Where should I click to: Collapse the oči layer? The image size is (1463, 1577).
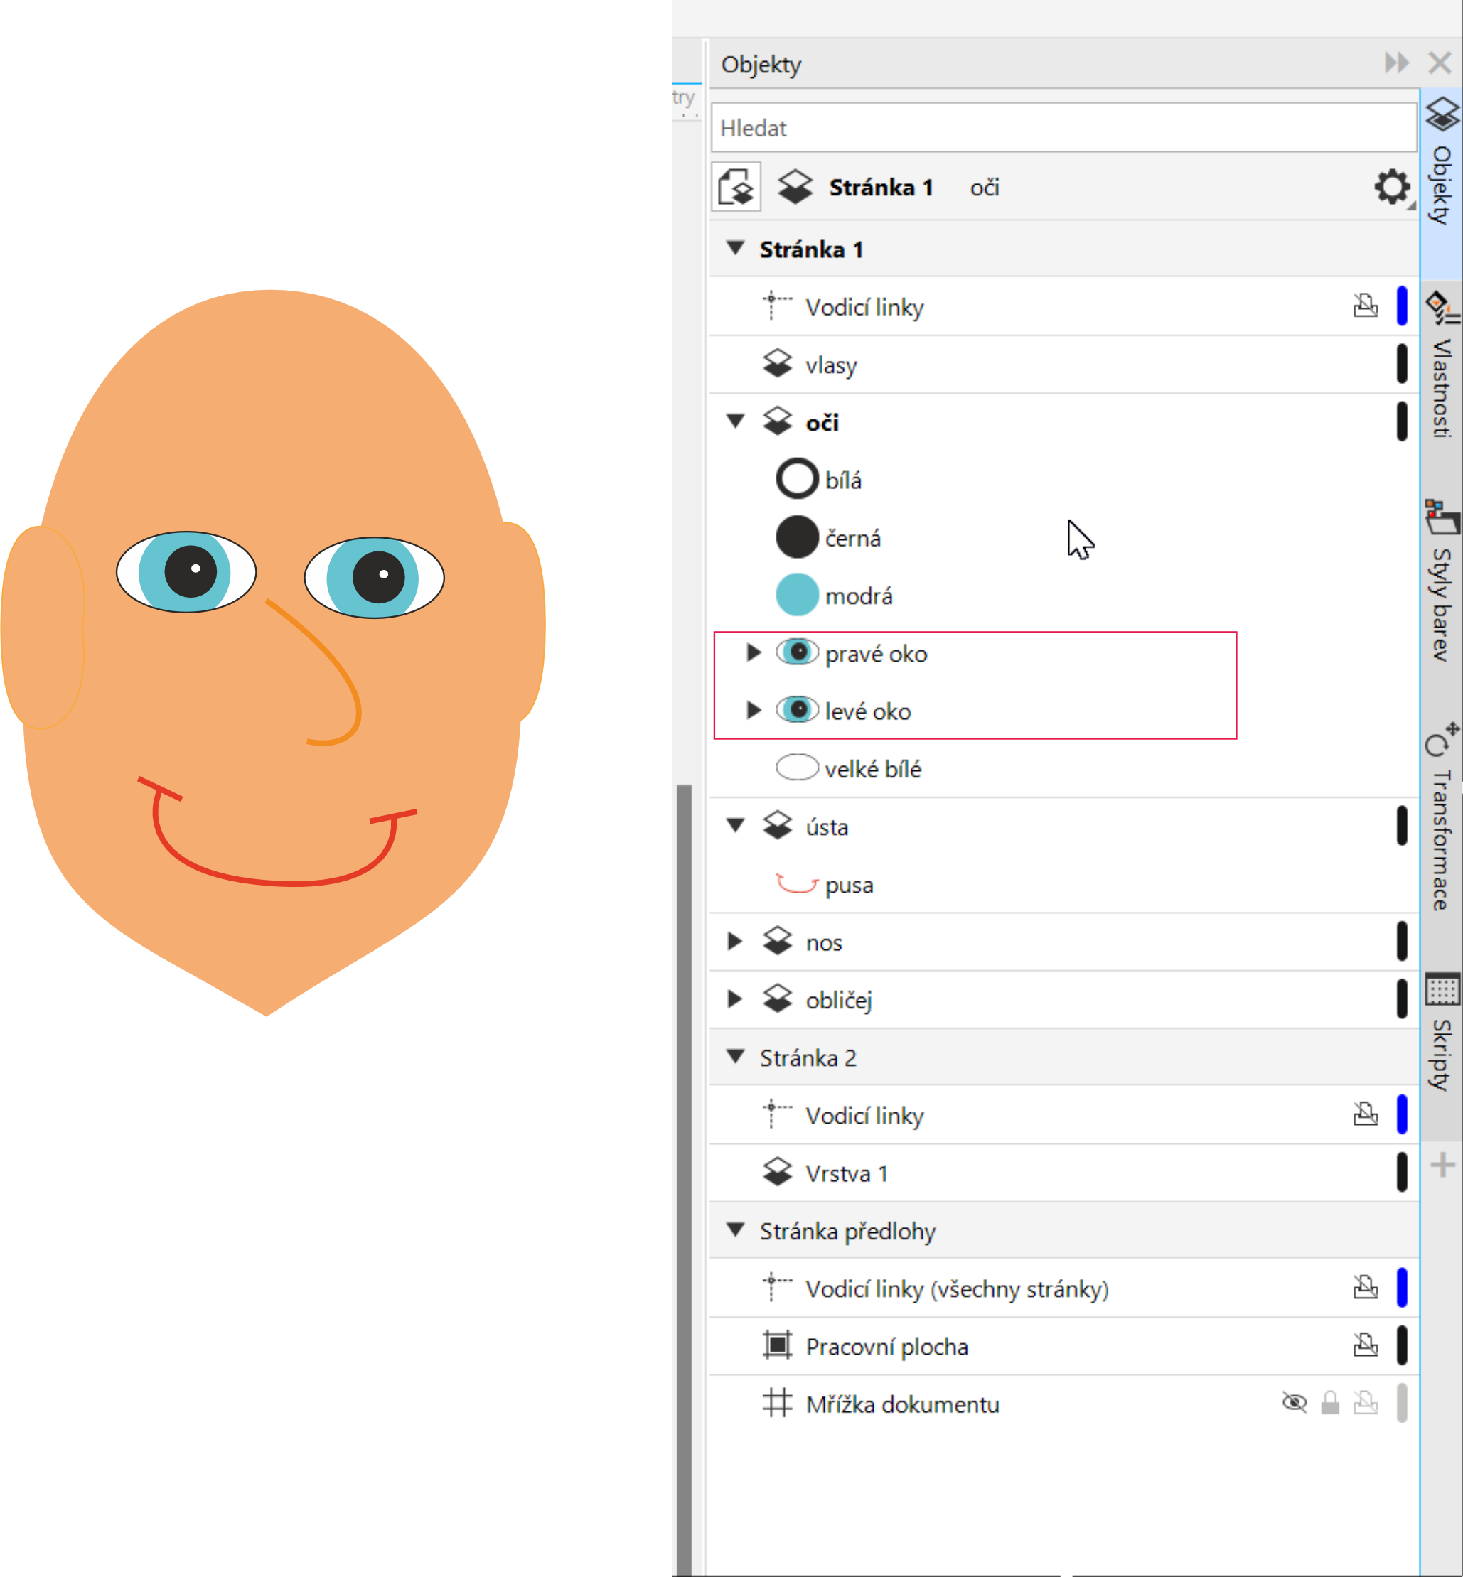(736, 421)
